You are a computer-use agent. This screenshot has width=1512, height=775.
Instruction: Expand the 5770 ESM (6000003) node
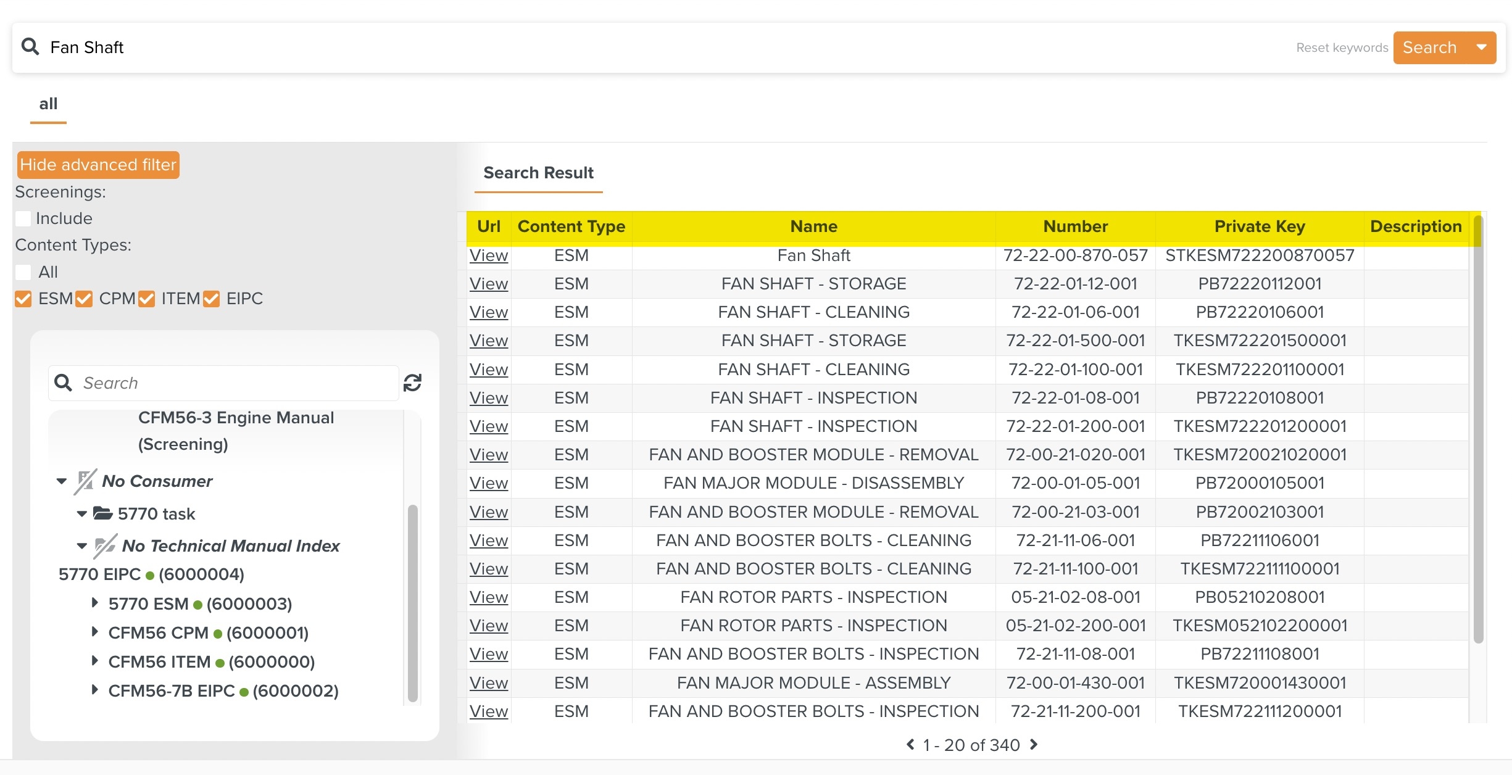pos(94,603)
